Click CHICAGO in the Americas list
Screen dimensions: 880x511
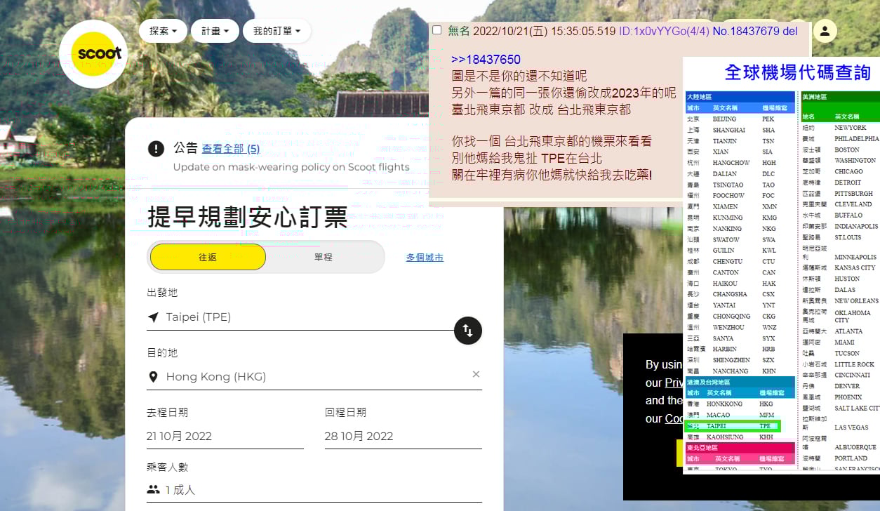[x=848, y=171]
